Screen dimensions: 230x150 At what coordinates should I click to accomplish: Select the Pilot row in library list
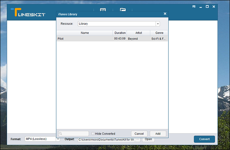(x=112, y=39)
